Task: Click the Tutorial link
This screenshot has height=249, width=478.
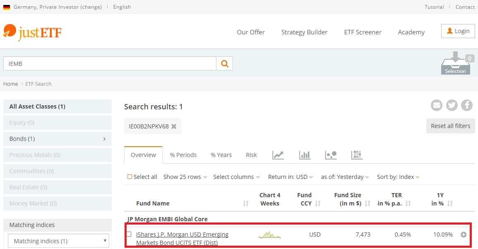Action: click(434, 7)
